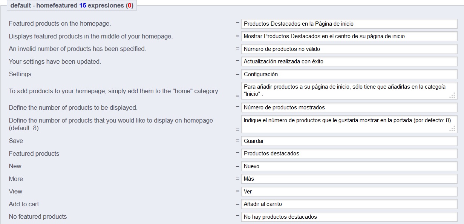Focus the 'Añadir al carrito' field
Screen dimensions: 464x224
pyautogui.click(x=349, y=204)
